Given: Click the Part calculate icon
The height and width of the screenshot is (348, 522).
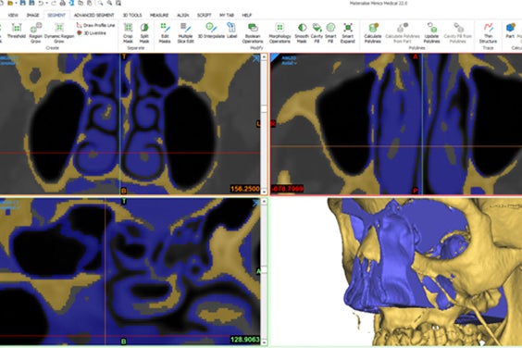Looking at the screenshot, I should coord(510,31).
